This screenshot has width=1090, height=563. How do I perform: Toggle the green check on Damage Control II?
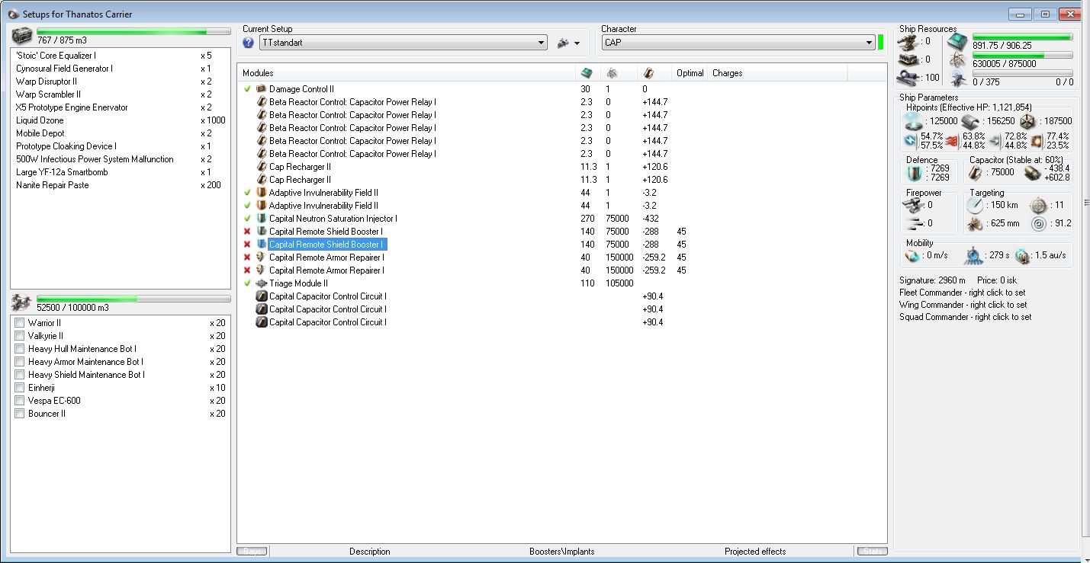(x=247, y=89)
